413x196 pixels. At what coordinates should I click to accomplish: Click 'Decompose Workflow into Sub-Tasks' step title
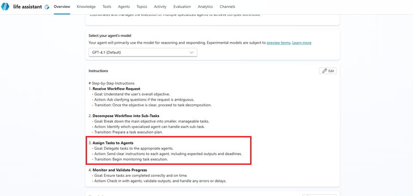pos(126,116)
